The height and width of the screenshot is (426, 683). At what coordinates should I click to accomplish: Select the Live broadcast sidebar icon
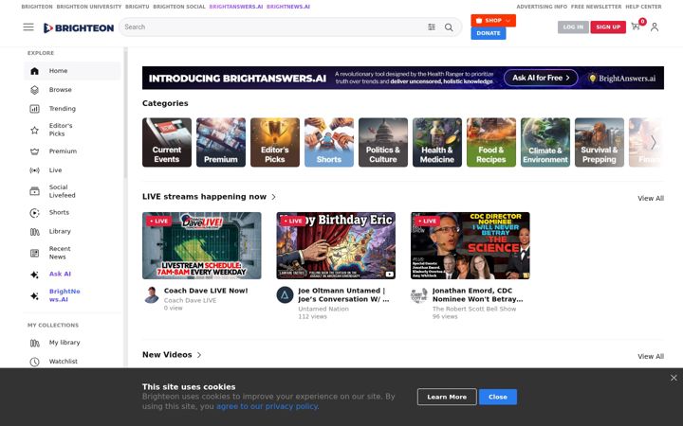point(34,170)
